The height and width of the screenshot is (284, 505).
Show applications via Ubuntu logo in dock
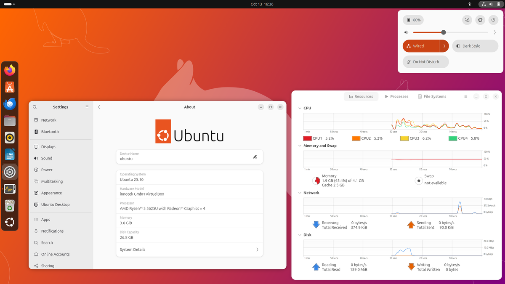[x=10, y=222]
